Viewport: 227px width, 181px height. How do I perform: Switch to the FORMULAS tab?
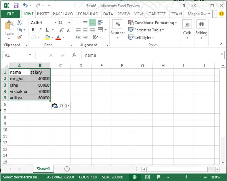[87, 14]
